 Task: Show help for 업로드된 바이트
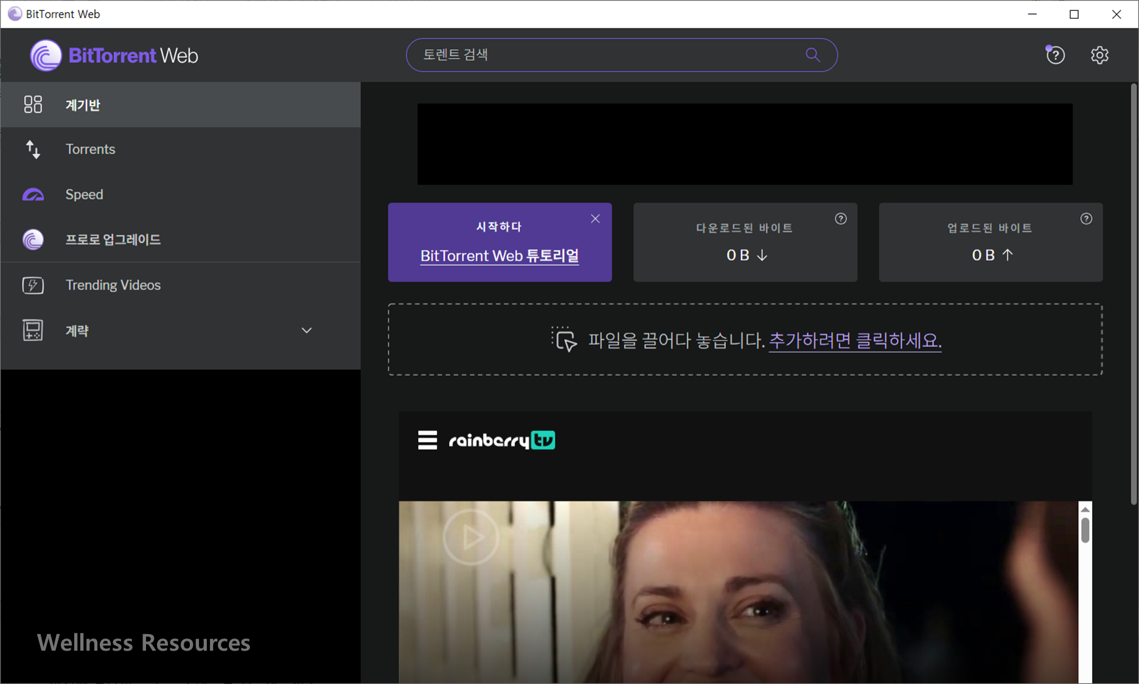coord(1086,219)
